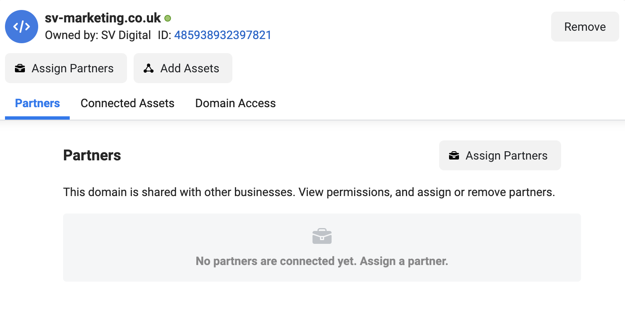This screenshot has width=625, height=329.
Task: Click the blue domain code icon
Action: (x=22, y=27)
